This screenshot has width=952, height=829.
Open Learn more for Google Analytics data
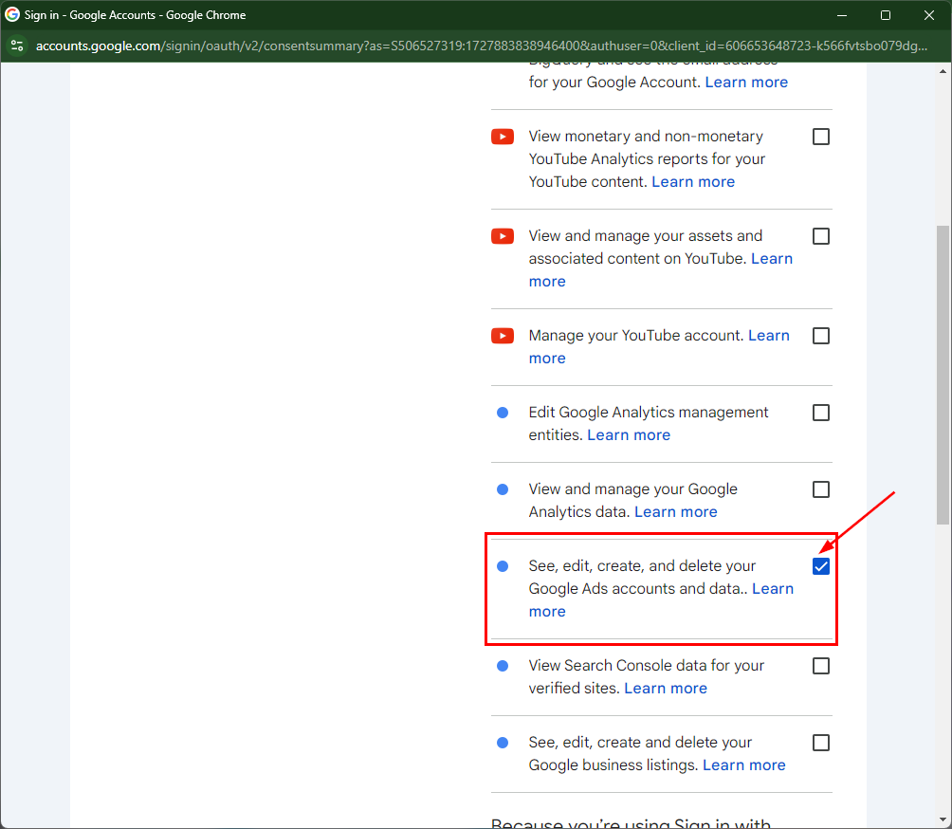coord(675,512)
